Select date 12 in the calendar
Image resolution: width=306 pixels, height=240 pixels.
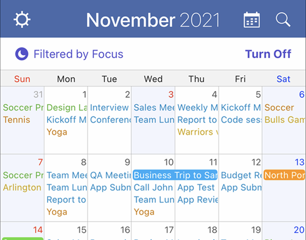click(x=256, y=162)
